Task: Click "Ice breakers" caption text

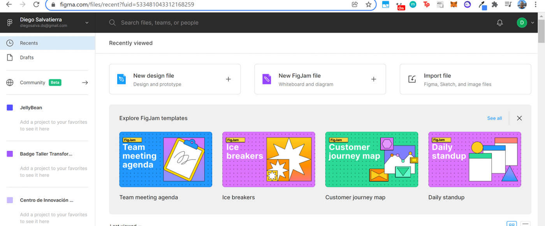Action: pyautogui.click(x=239, y=197)
